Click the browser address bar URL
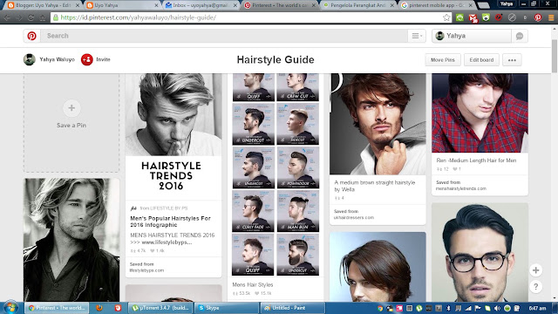This screenshot has width=558, height=314. point(138,17)
